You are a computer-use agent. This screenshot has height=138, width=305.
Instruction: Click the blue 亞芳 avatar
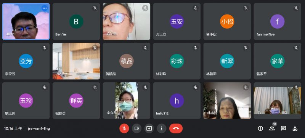pos(26,61)
